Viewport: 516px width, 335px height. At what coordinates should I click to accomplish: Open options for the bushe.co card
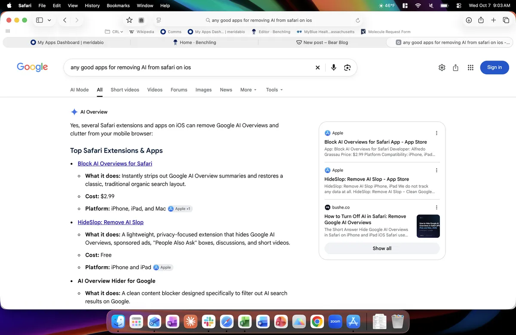click(x=436, y=207)
